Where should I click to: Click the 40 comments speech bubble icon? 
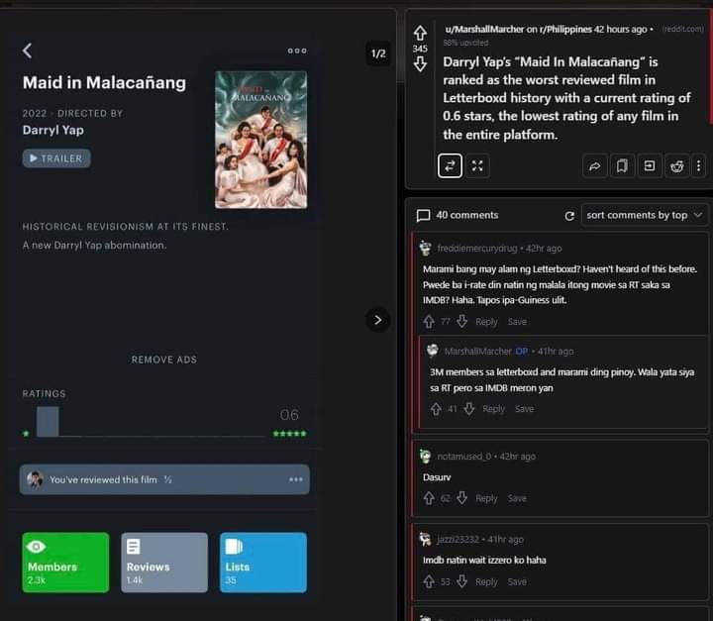[x=423, y=216]
